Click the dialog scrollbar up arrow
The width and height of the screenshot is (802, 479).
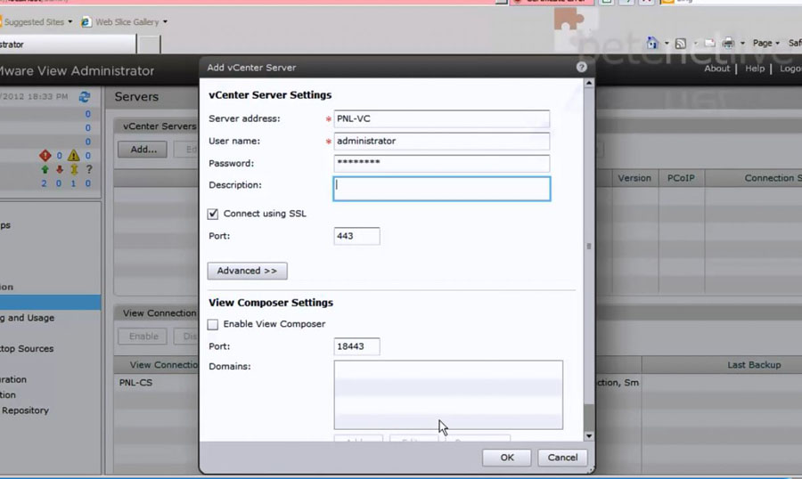tap(589, 83)
